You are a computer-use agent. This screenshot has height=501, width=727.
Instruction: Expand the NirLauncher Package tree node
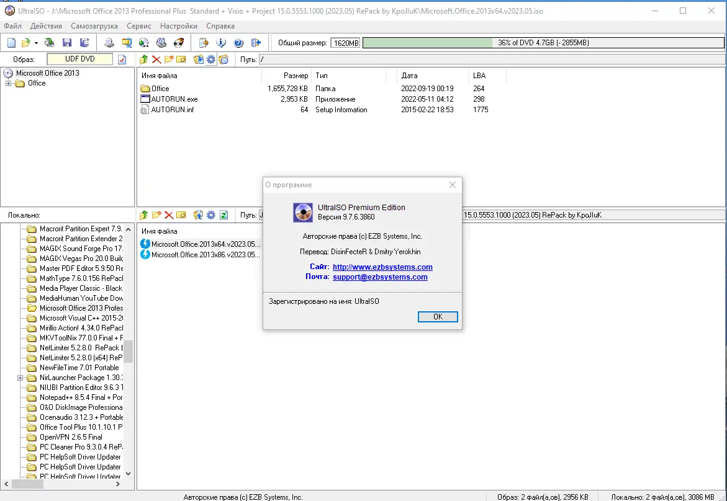tap(19, 378)
